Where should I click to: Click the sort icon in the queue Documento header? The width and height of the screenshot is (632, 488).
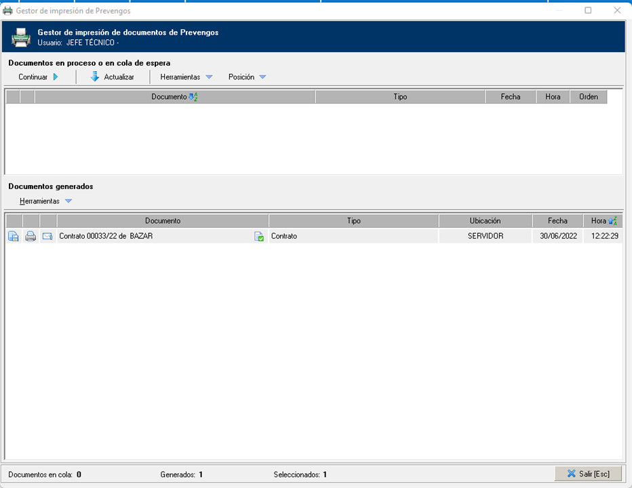[193, 97]
